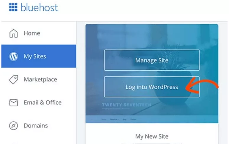229x144 pixels.
Task: Click the Home house icon
Action: [x=14, y=33]
